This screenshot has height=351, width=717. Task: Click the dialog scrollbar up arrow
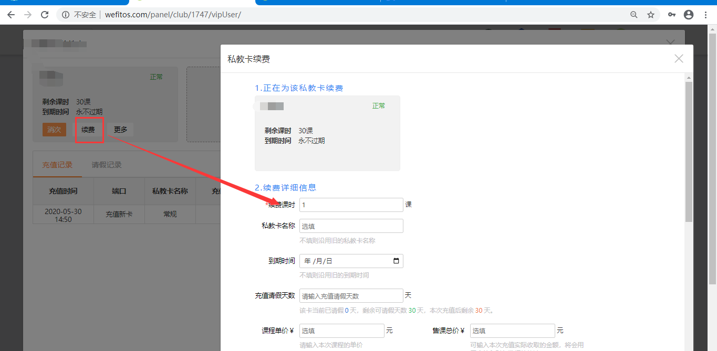[x=689, y=78]
